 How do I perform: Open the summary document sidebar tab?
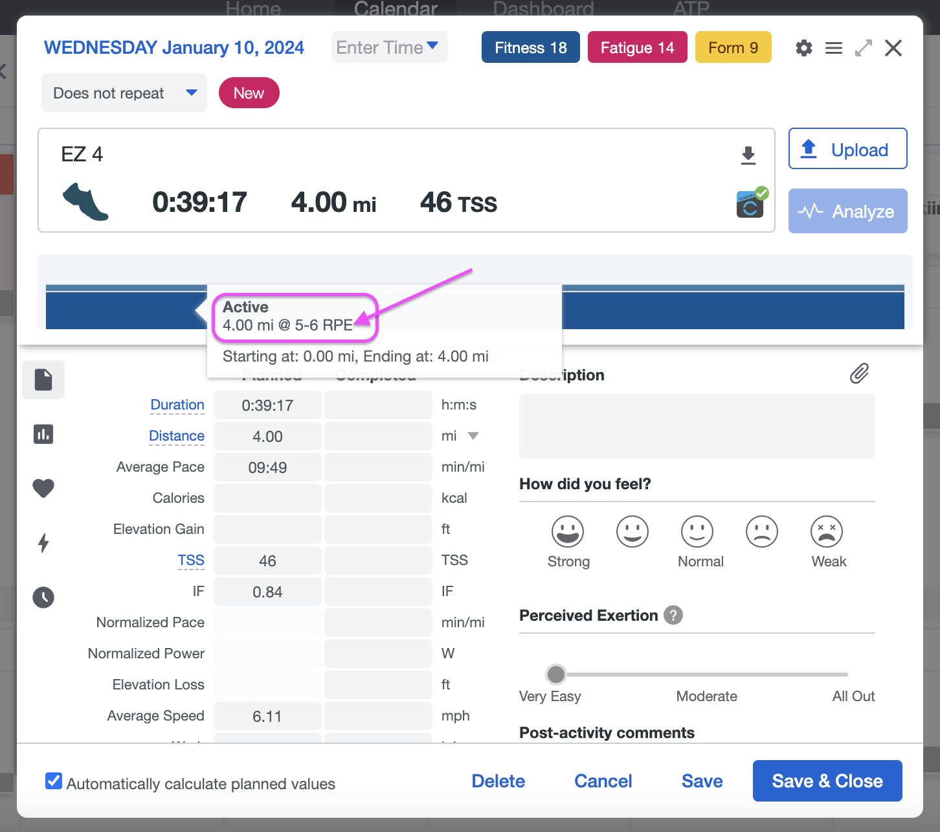[x=43, y=380]
